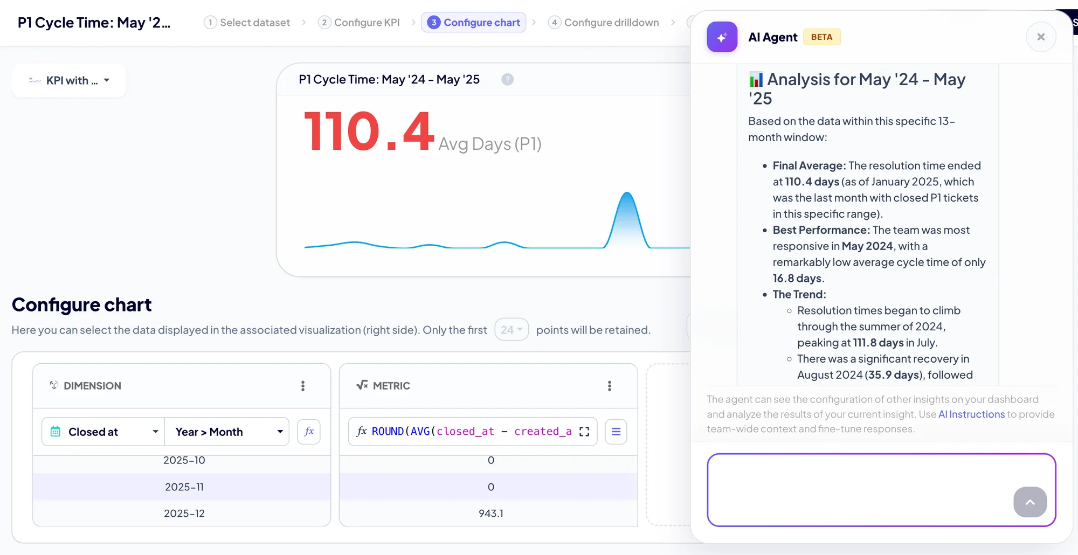Click the 943.1 metric value

point(490,514)
